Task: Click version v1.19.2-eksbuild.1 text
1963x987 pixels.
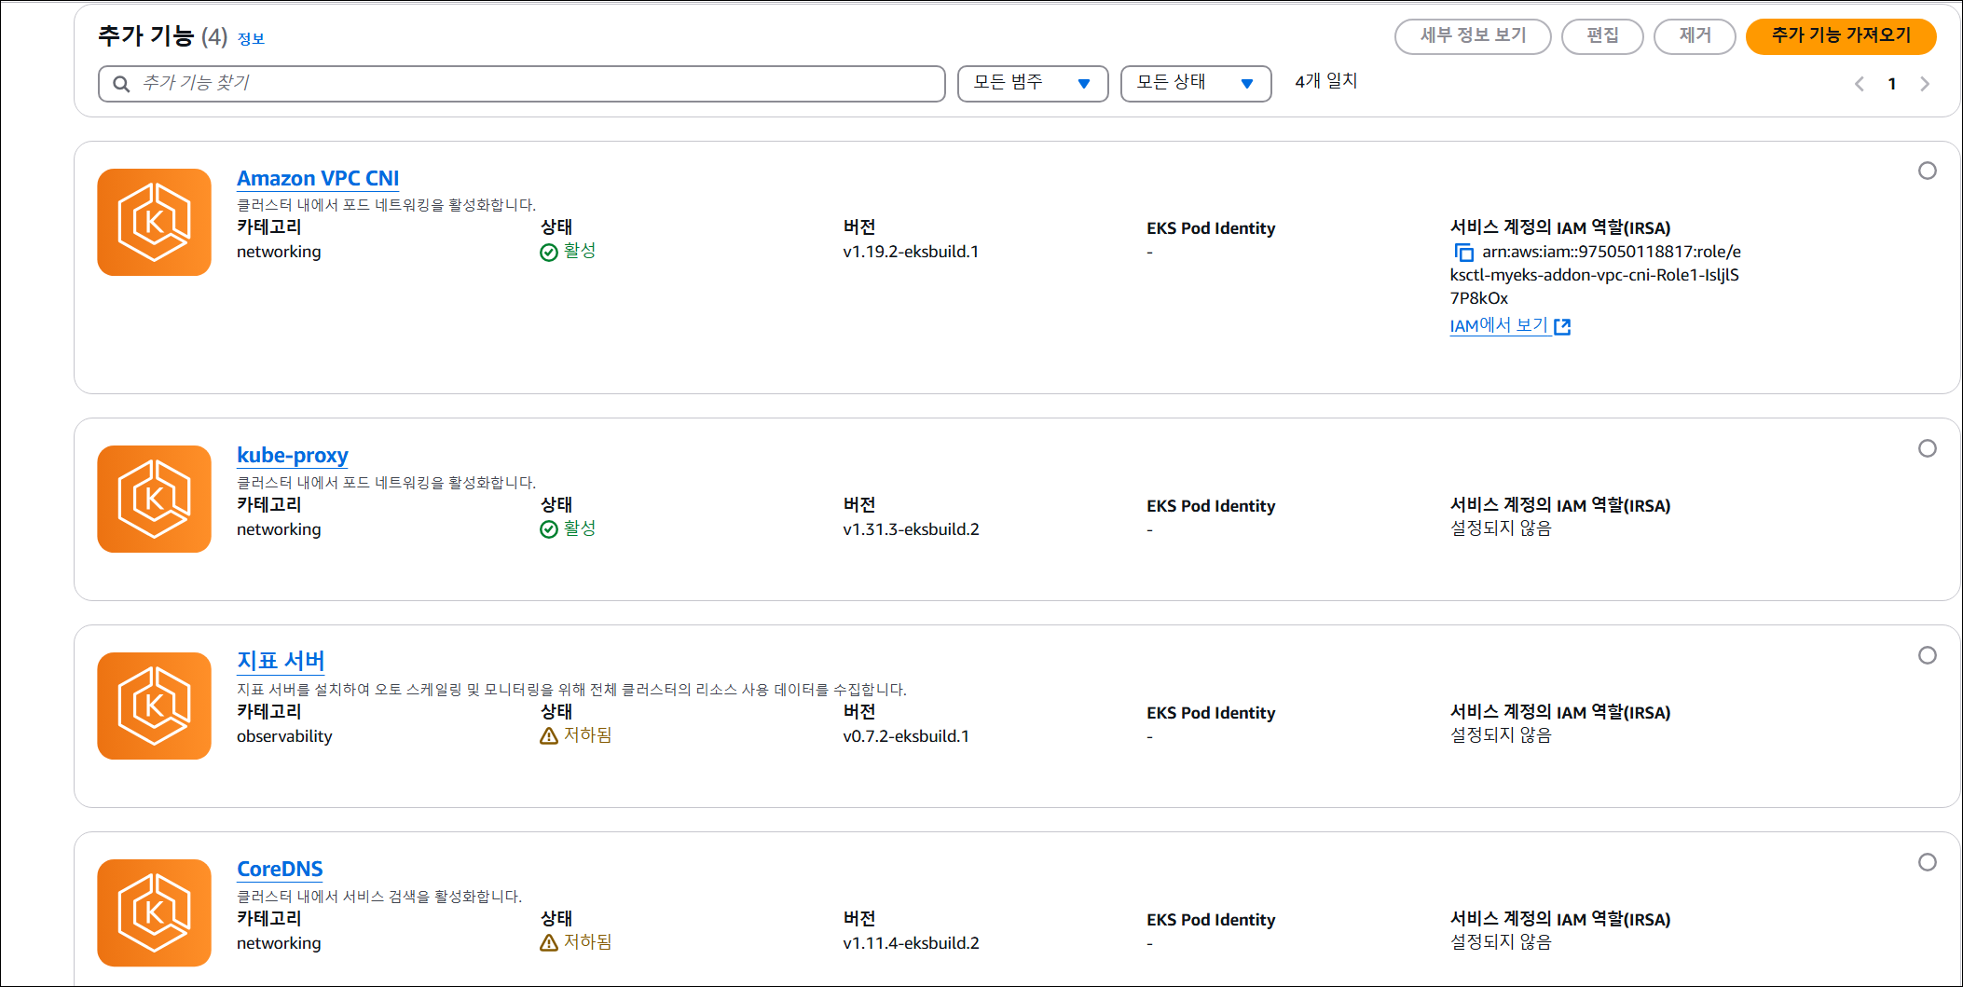Action: click(x=911, y=252)
